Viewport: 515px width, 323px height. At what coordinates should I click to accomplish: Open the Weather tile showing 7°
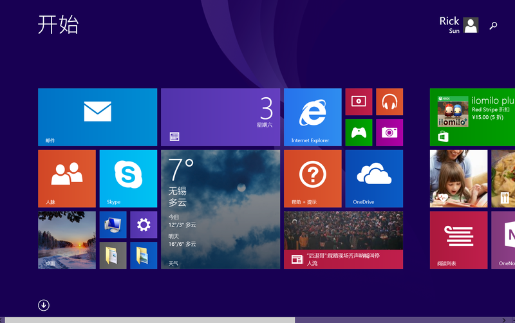point(220,209)
